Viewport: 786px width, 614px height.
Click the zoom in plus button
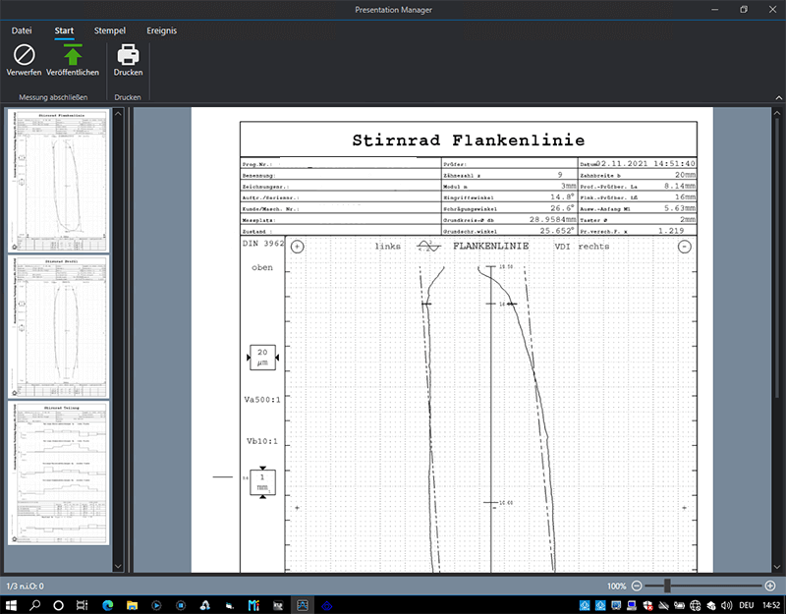pos(770,586)
